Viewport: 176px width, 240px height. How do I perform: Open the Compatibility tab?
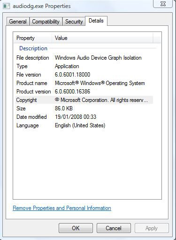(x=46, y=22)
